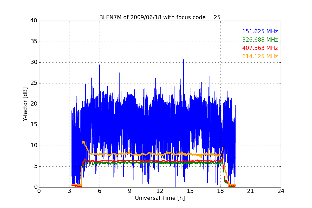Click the y-axis tick label 40
Image resolution: width=312 pixels, height=208 pixels.
click(x=34, y=21)
